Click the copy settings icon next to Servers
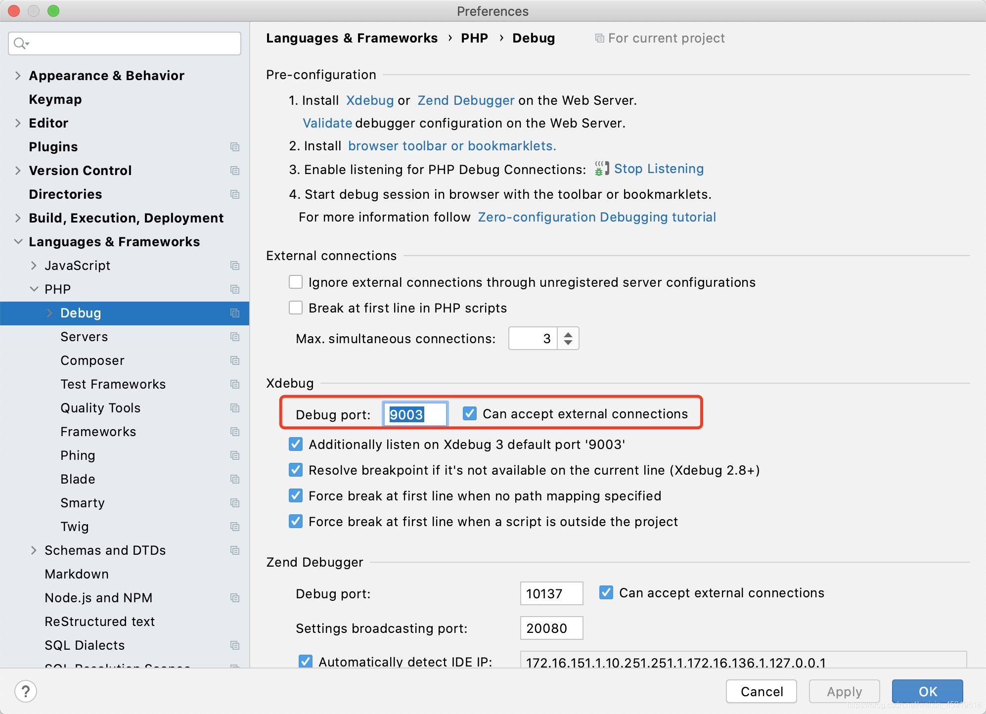 click(234, 337)
